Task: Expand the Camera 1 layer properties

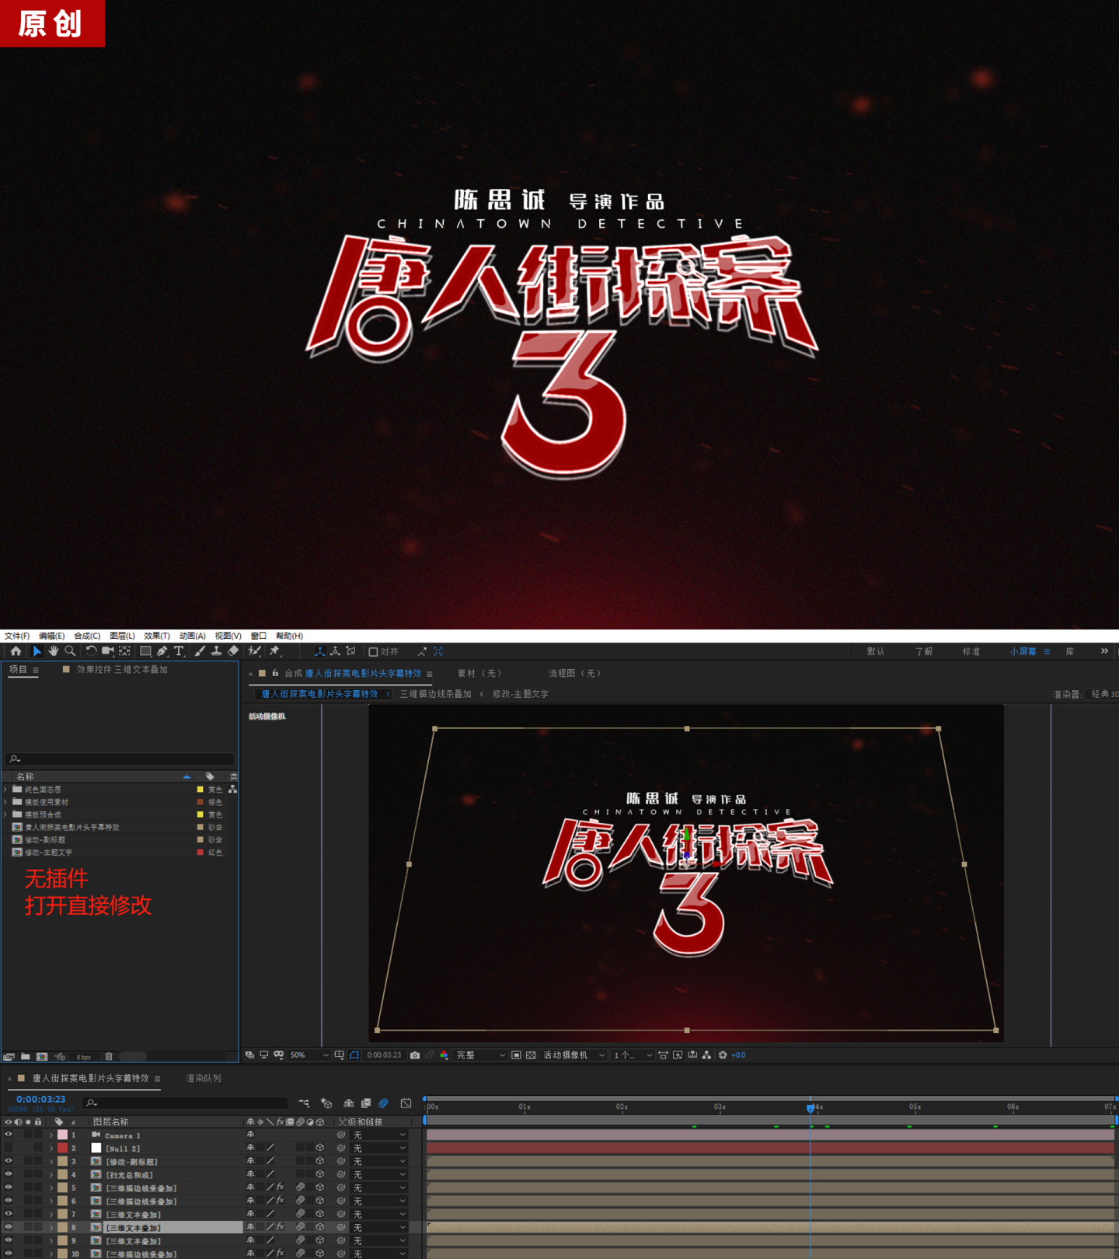Action: [x=51, y=1135]
